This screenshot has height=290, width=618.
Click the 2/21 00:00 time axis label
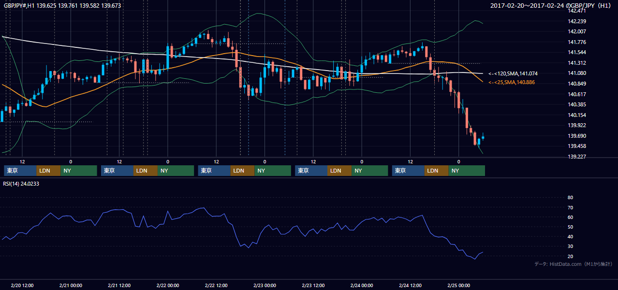(x=70, y=285)
